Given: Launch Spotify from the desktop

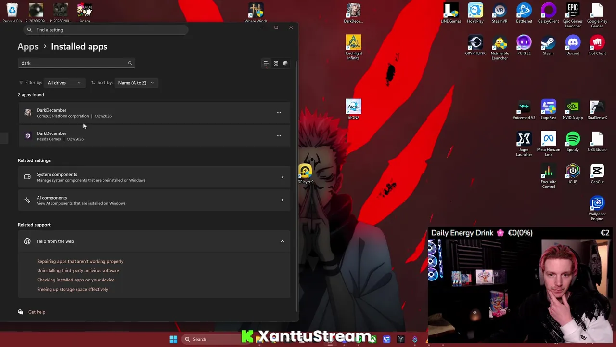Looking at the screenshot, I should pyautogui.click(x=573, y=142).
